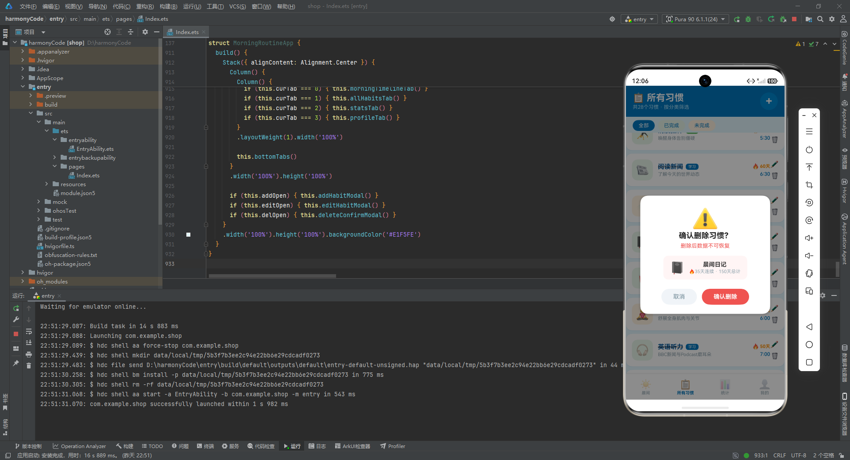Click the 取消 button in dialog
The image size is (850, 460).
point(679,297)
